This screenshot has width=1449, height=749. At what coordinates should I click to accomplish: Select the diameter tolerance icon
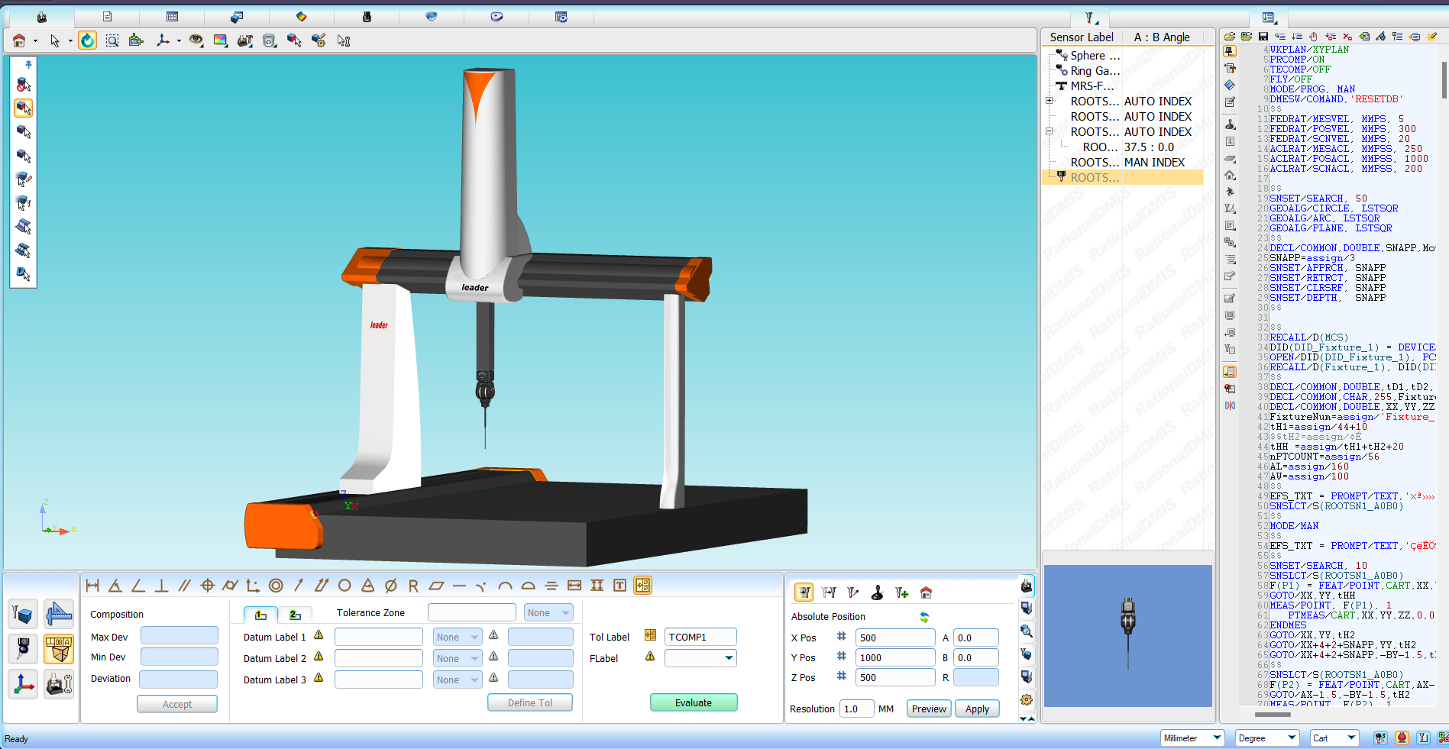pos(390,586)
